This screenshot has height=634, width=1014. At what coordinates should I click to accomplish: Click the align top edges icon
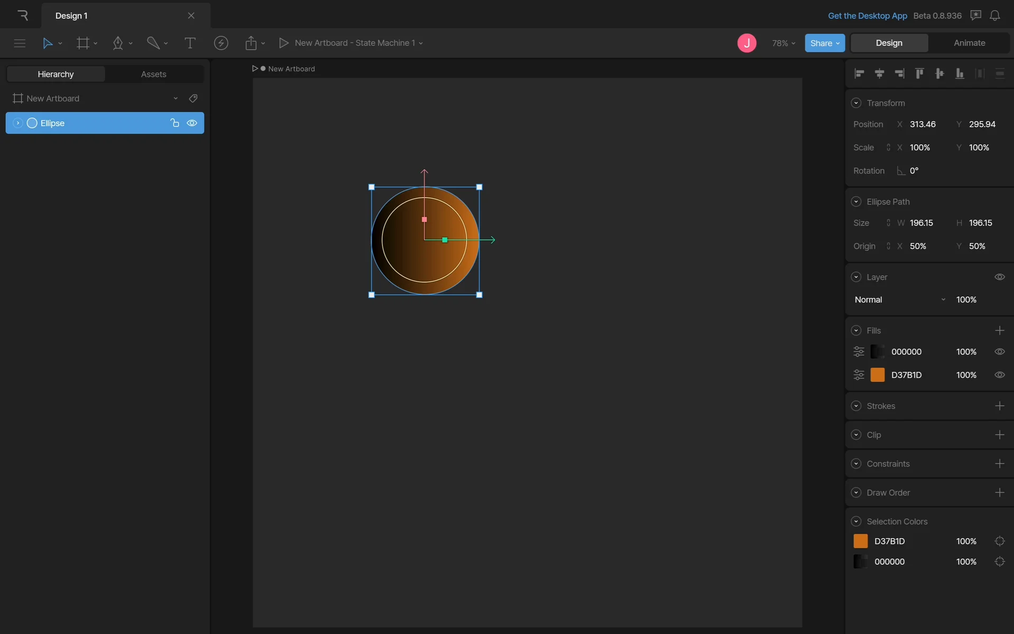pos(919,73)
